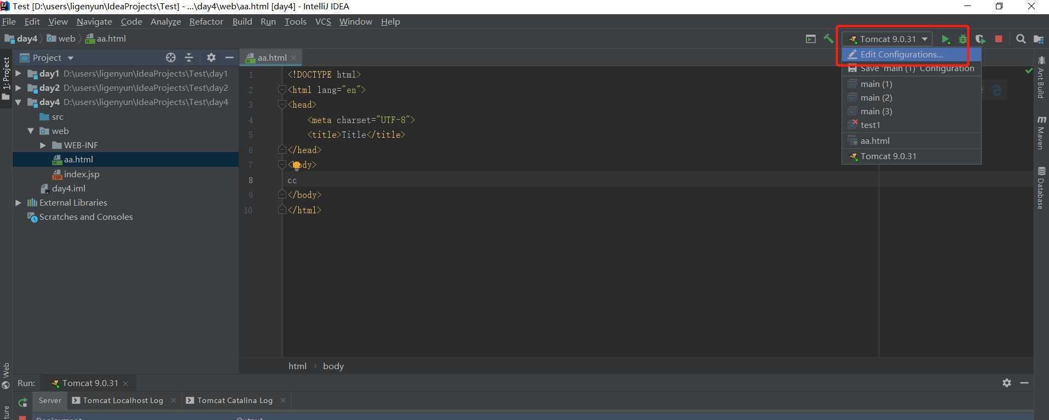Switch to Tomcat Catalina Log tab
The width and height of the screenshot is (1049, 420).
(x=235, y=400)
